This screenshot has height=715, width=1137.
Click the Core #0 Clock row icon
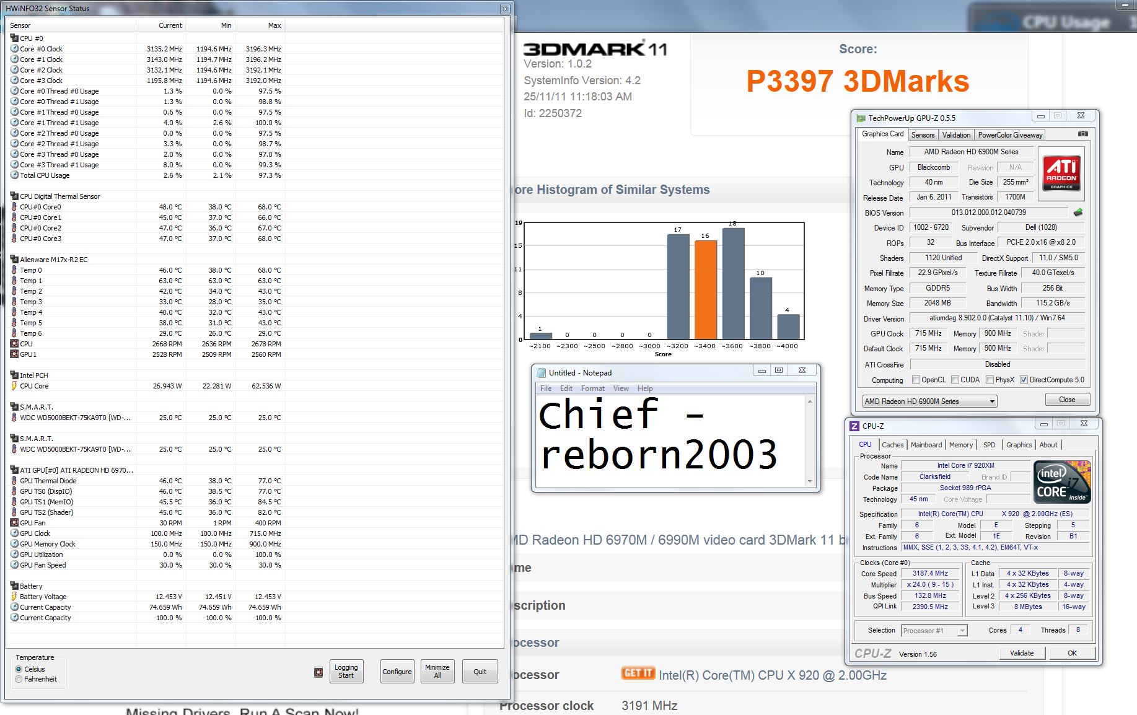coord(14,48)
